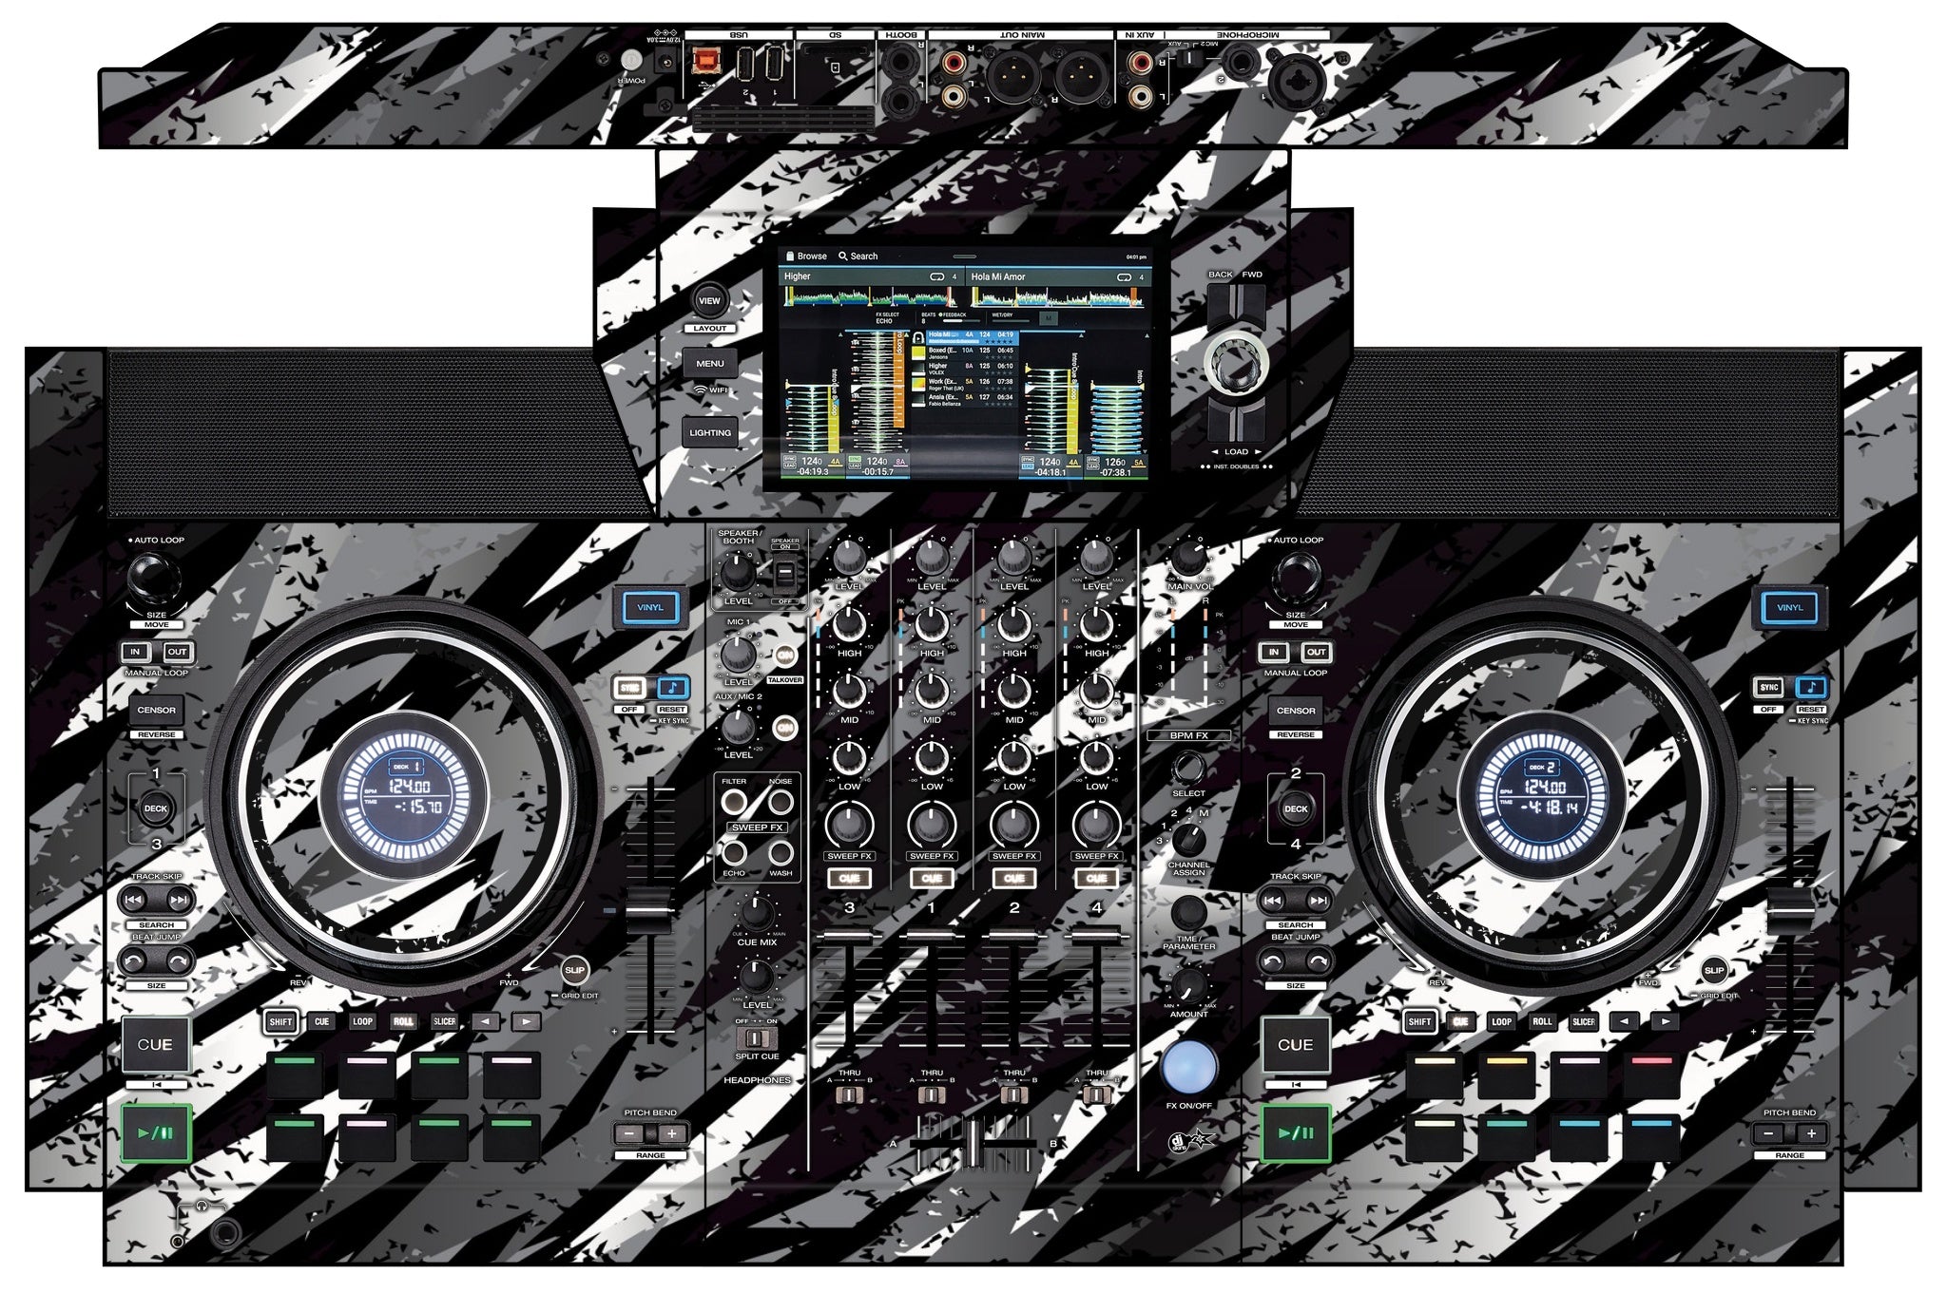Image resolution: width=1947 pixels, height=1293 pixels.
Task: Beat jump backward on right deck
Action: 1273,961
